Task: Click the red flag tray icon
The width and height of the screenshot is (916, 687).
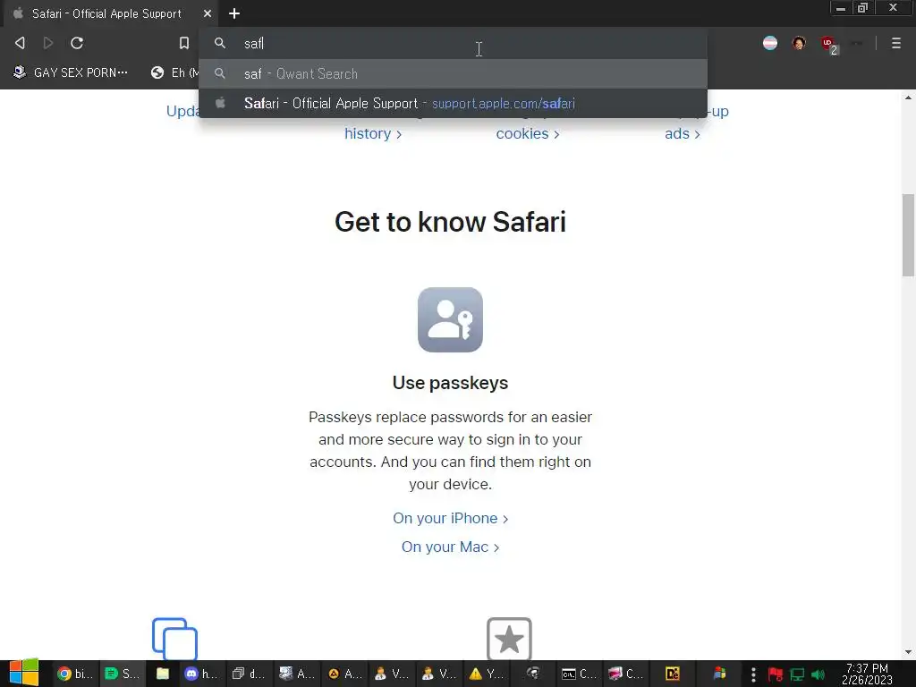Action: click(776, 674)
